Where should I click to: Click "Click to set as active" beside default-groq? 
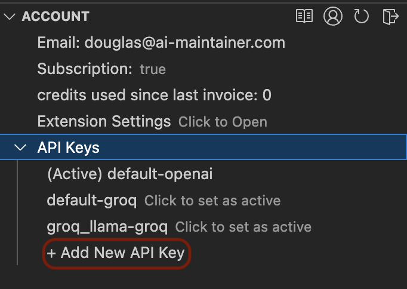tap(212, 201)
